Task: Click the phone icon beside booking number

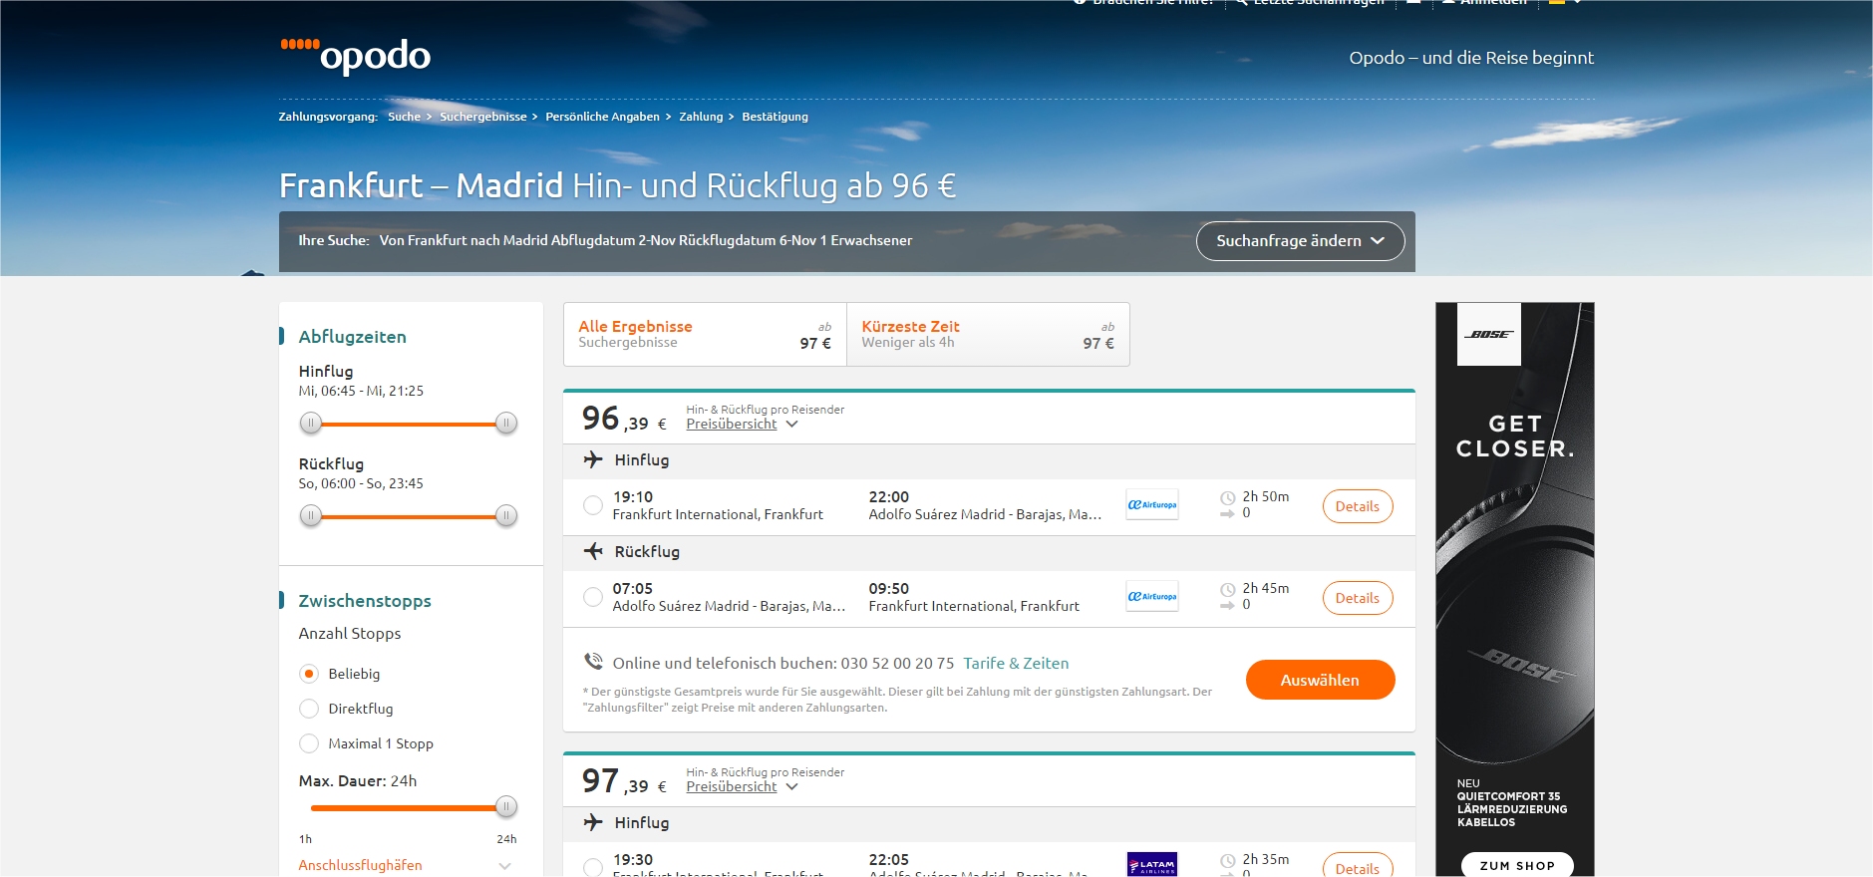Action: (593, 662)
